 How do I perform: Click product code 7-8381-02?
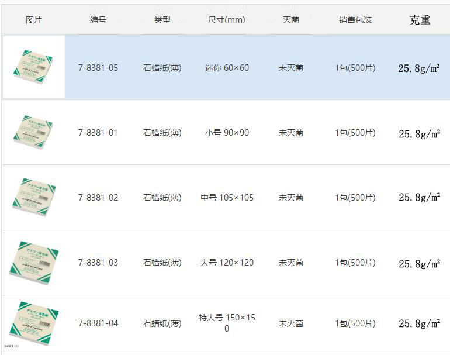[x=98, y=198]
